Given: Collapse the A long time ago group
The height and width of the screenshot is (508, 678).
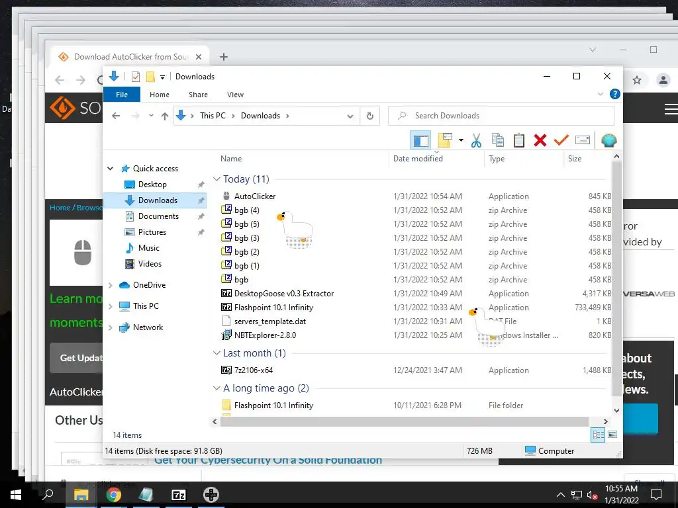Looking at the screenshot, I should (x=217, y=388).
